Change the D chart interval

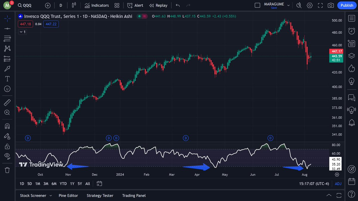click(x=61, y=5)
